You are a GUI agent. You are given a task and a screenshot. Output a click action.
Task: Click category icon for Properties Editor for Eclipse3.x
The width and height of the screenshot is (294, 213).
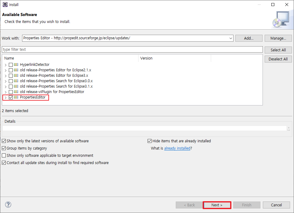(16, 76)
